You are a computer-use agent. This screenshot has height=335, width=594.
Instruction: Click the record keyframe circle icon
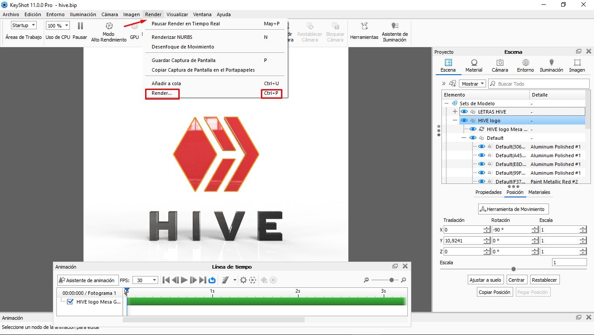click(x=273, y=280)
